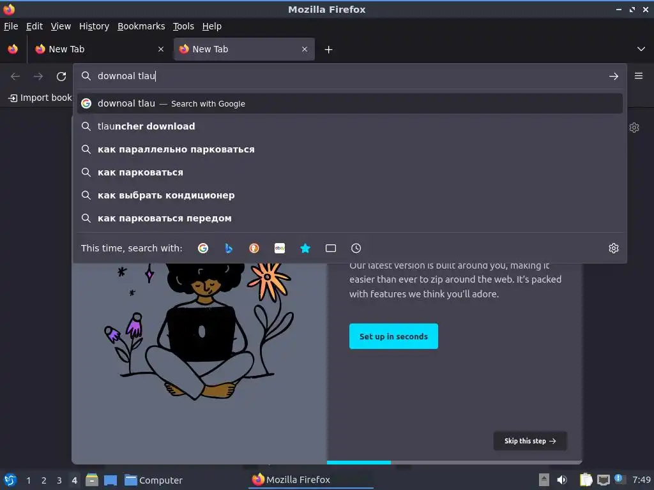Search bookmarks using the star icon
The height and width of the screenshot is (490, 654).
point(305,248)
